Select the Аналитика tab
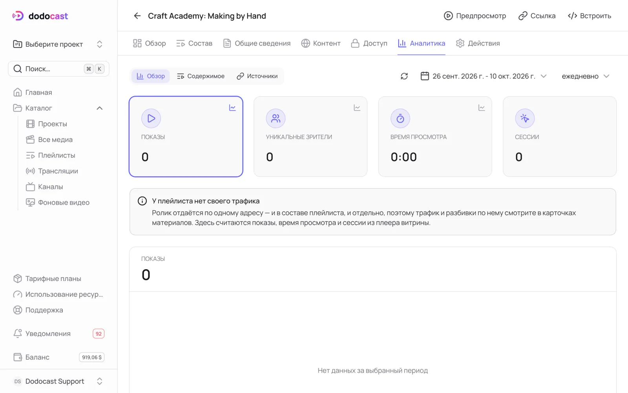Image resolution: width=628 pixels, height=393 pixels. 422,43
